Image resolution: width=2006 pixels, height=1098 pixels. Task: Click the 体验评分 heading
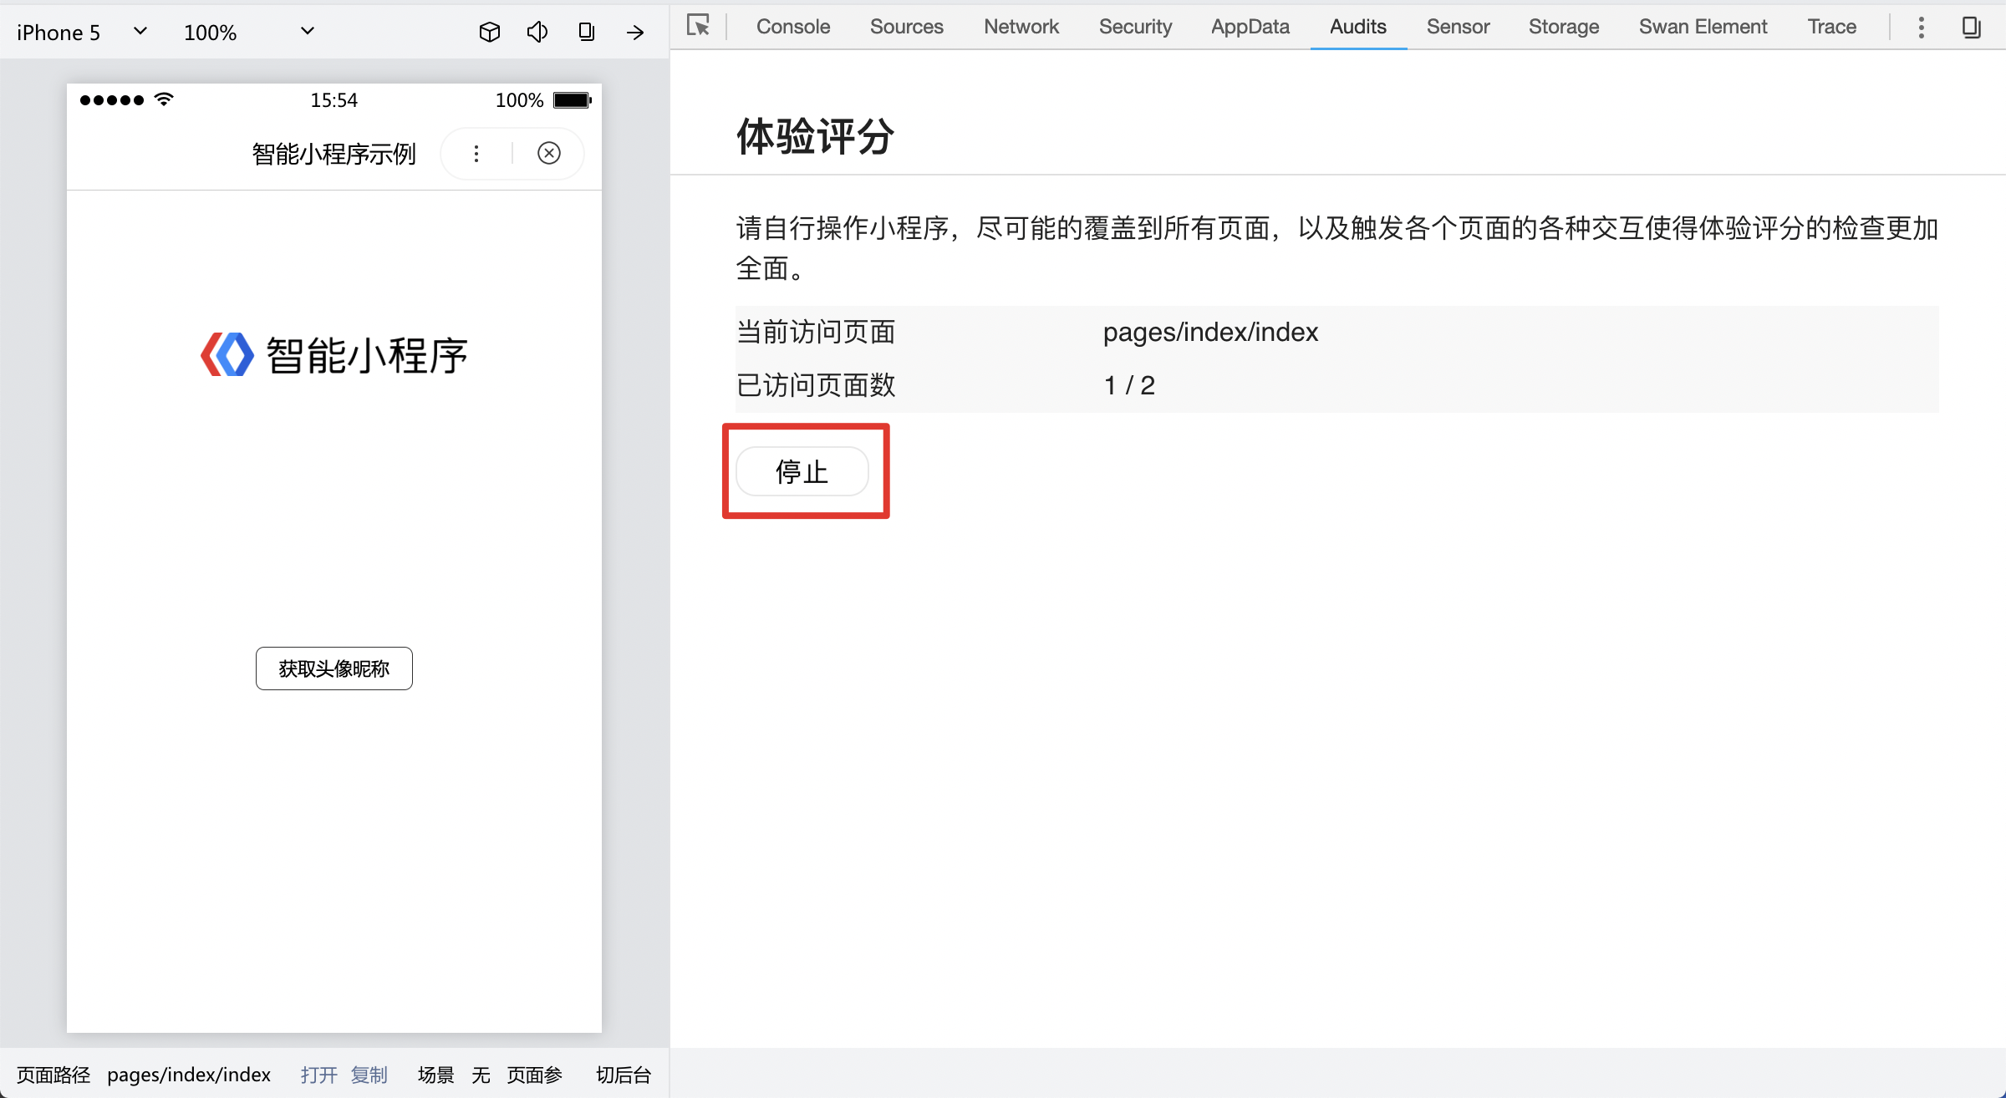coord(816,135)
